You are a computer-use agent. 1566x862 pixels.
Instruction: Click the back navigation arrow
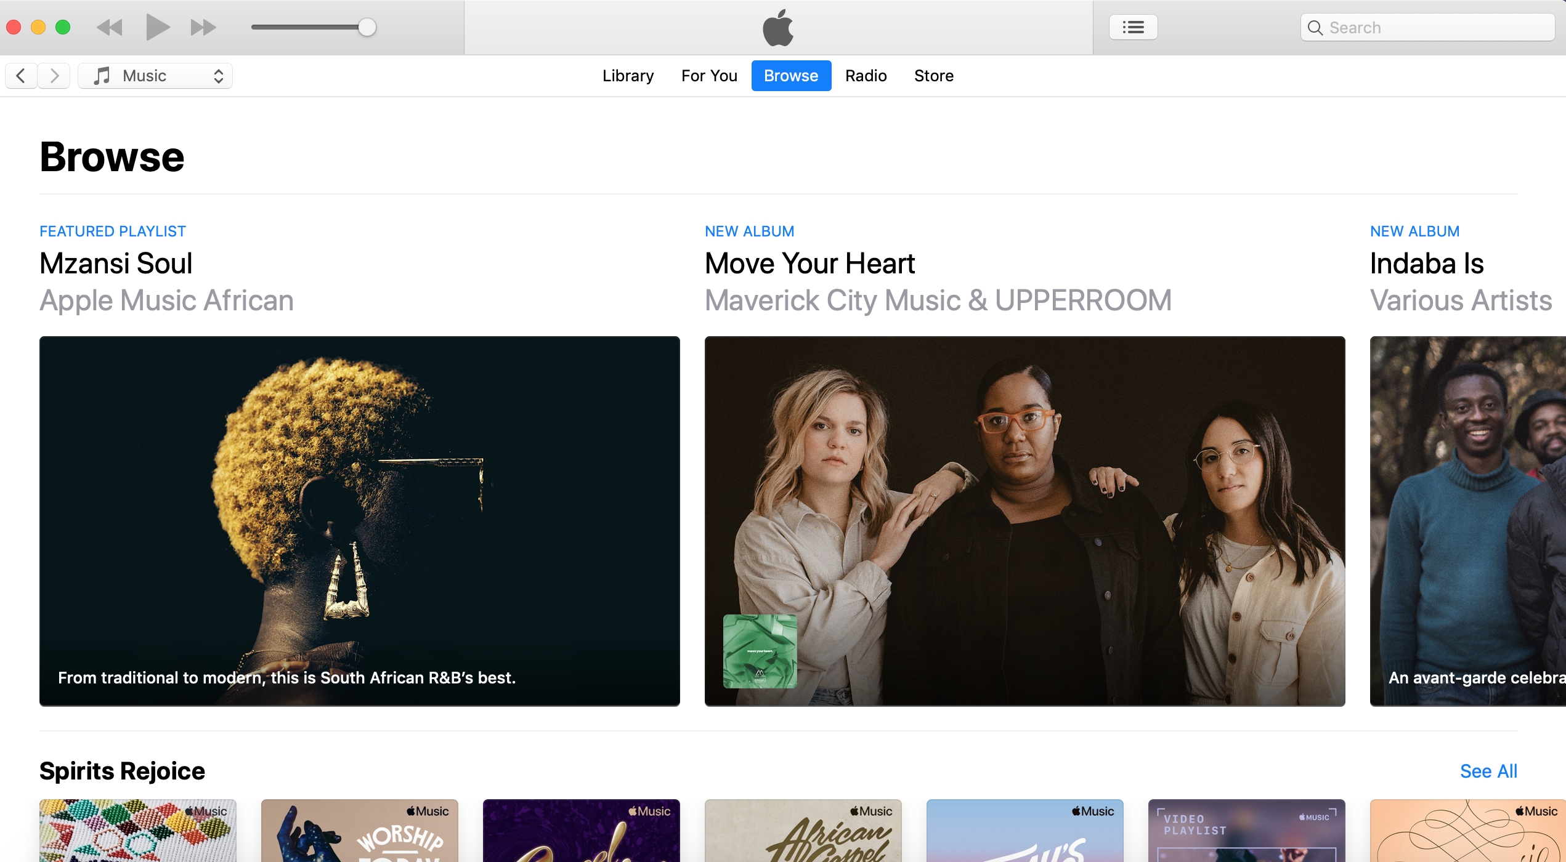click(x=21, y=75)
